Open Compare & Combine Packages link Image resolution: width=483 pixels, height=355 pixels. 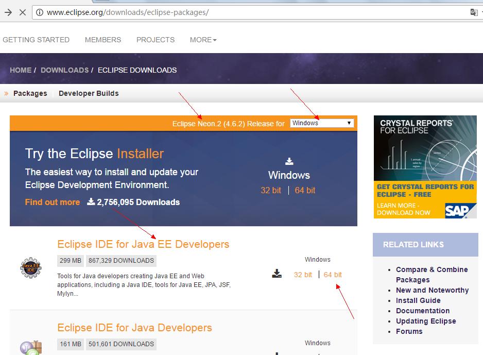point(432,275)
